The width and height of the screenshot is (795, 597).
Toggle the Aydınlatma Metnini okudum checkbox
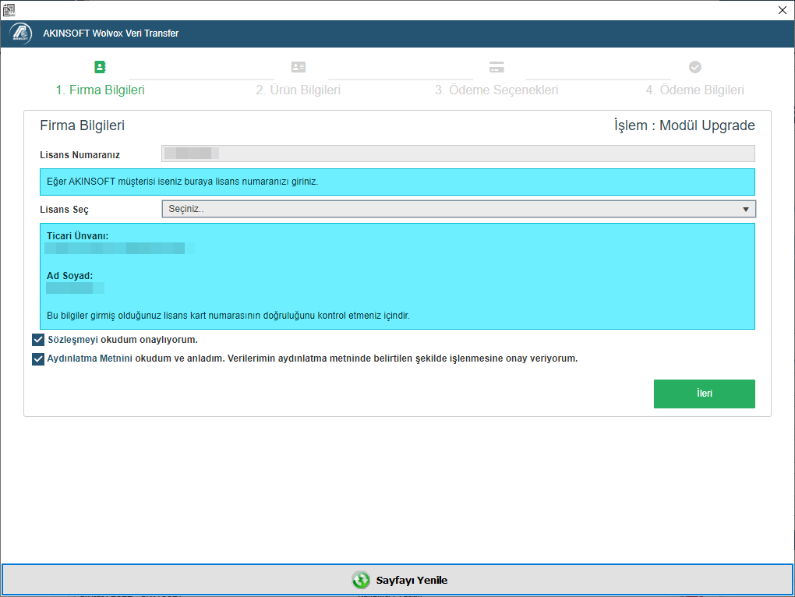38,359
